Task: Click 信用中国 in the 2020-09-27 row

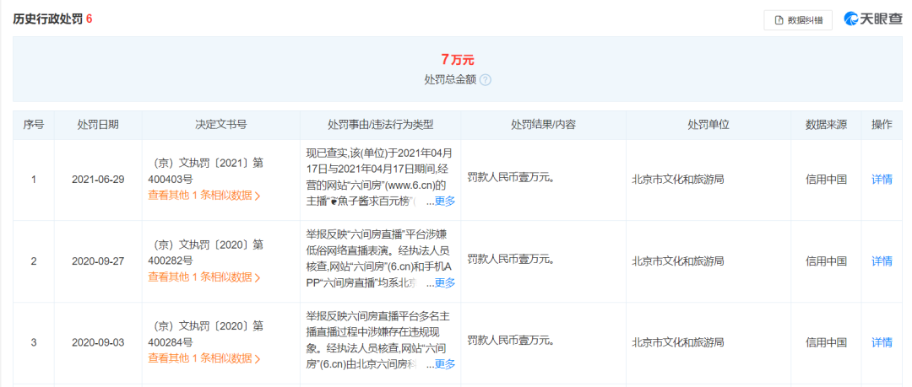Action: pos(826,261)
